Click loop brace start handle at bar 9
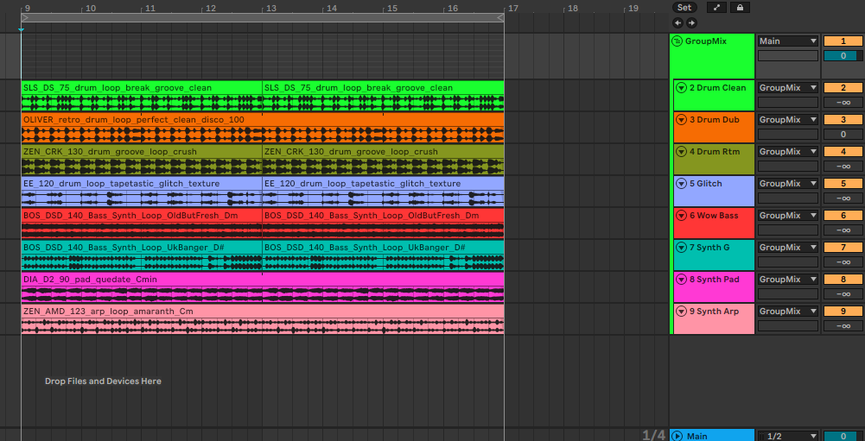Viewport: 865px width, 441px height. (x=25, y=17)
